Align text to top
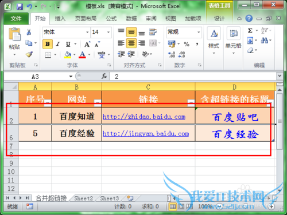The height and width of the screenshot is (215, 287). pos(121,31)
